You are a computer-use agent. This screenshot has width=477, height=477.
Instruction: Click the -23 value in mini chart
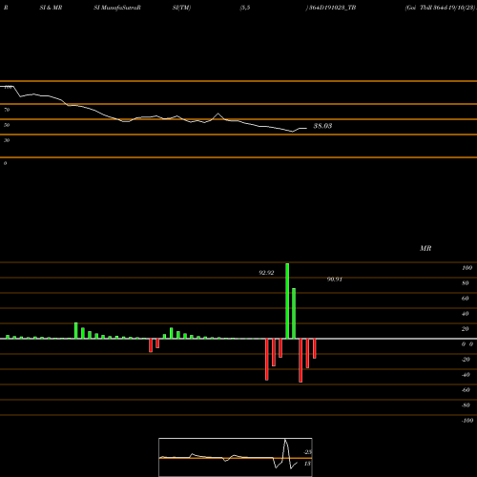307,452
